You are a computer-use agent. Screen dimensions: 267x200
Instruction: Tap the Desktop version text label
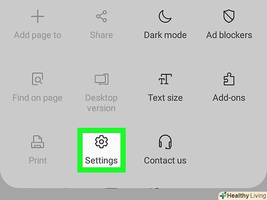(x=101, y=103)
